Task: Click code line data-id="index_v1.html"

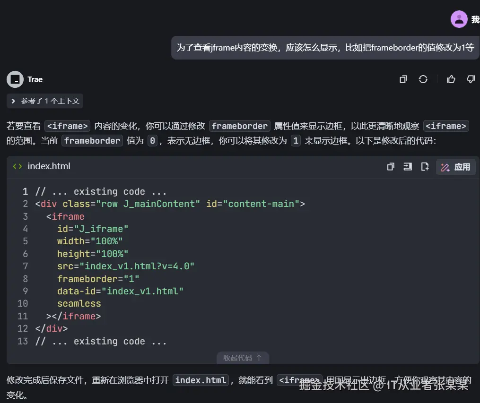Action: (x=120, y=292)
